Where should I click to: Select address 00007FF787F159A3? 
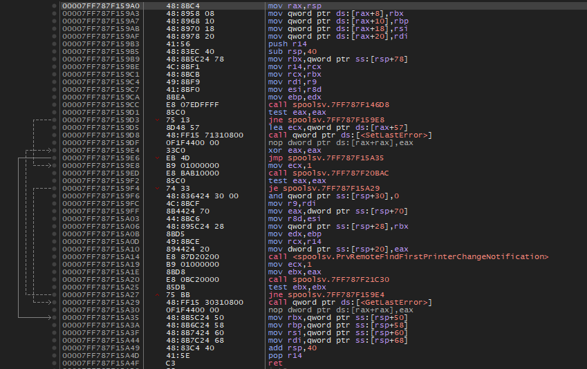coord(101,13)
